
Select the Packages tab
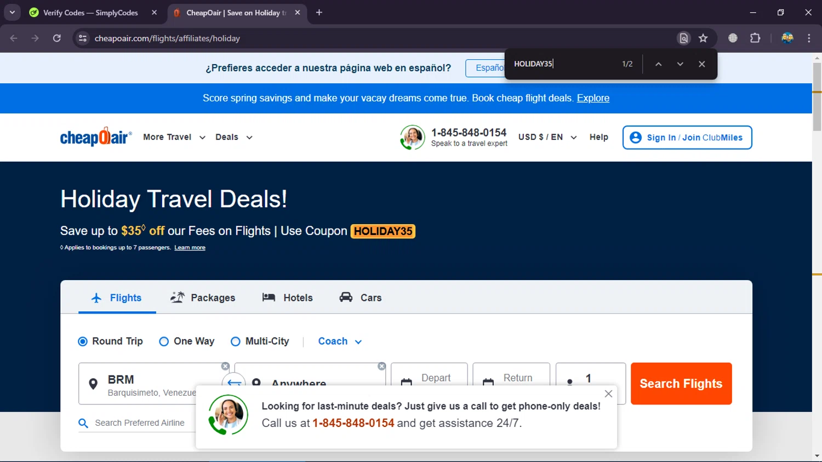(x=203, y=298)
